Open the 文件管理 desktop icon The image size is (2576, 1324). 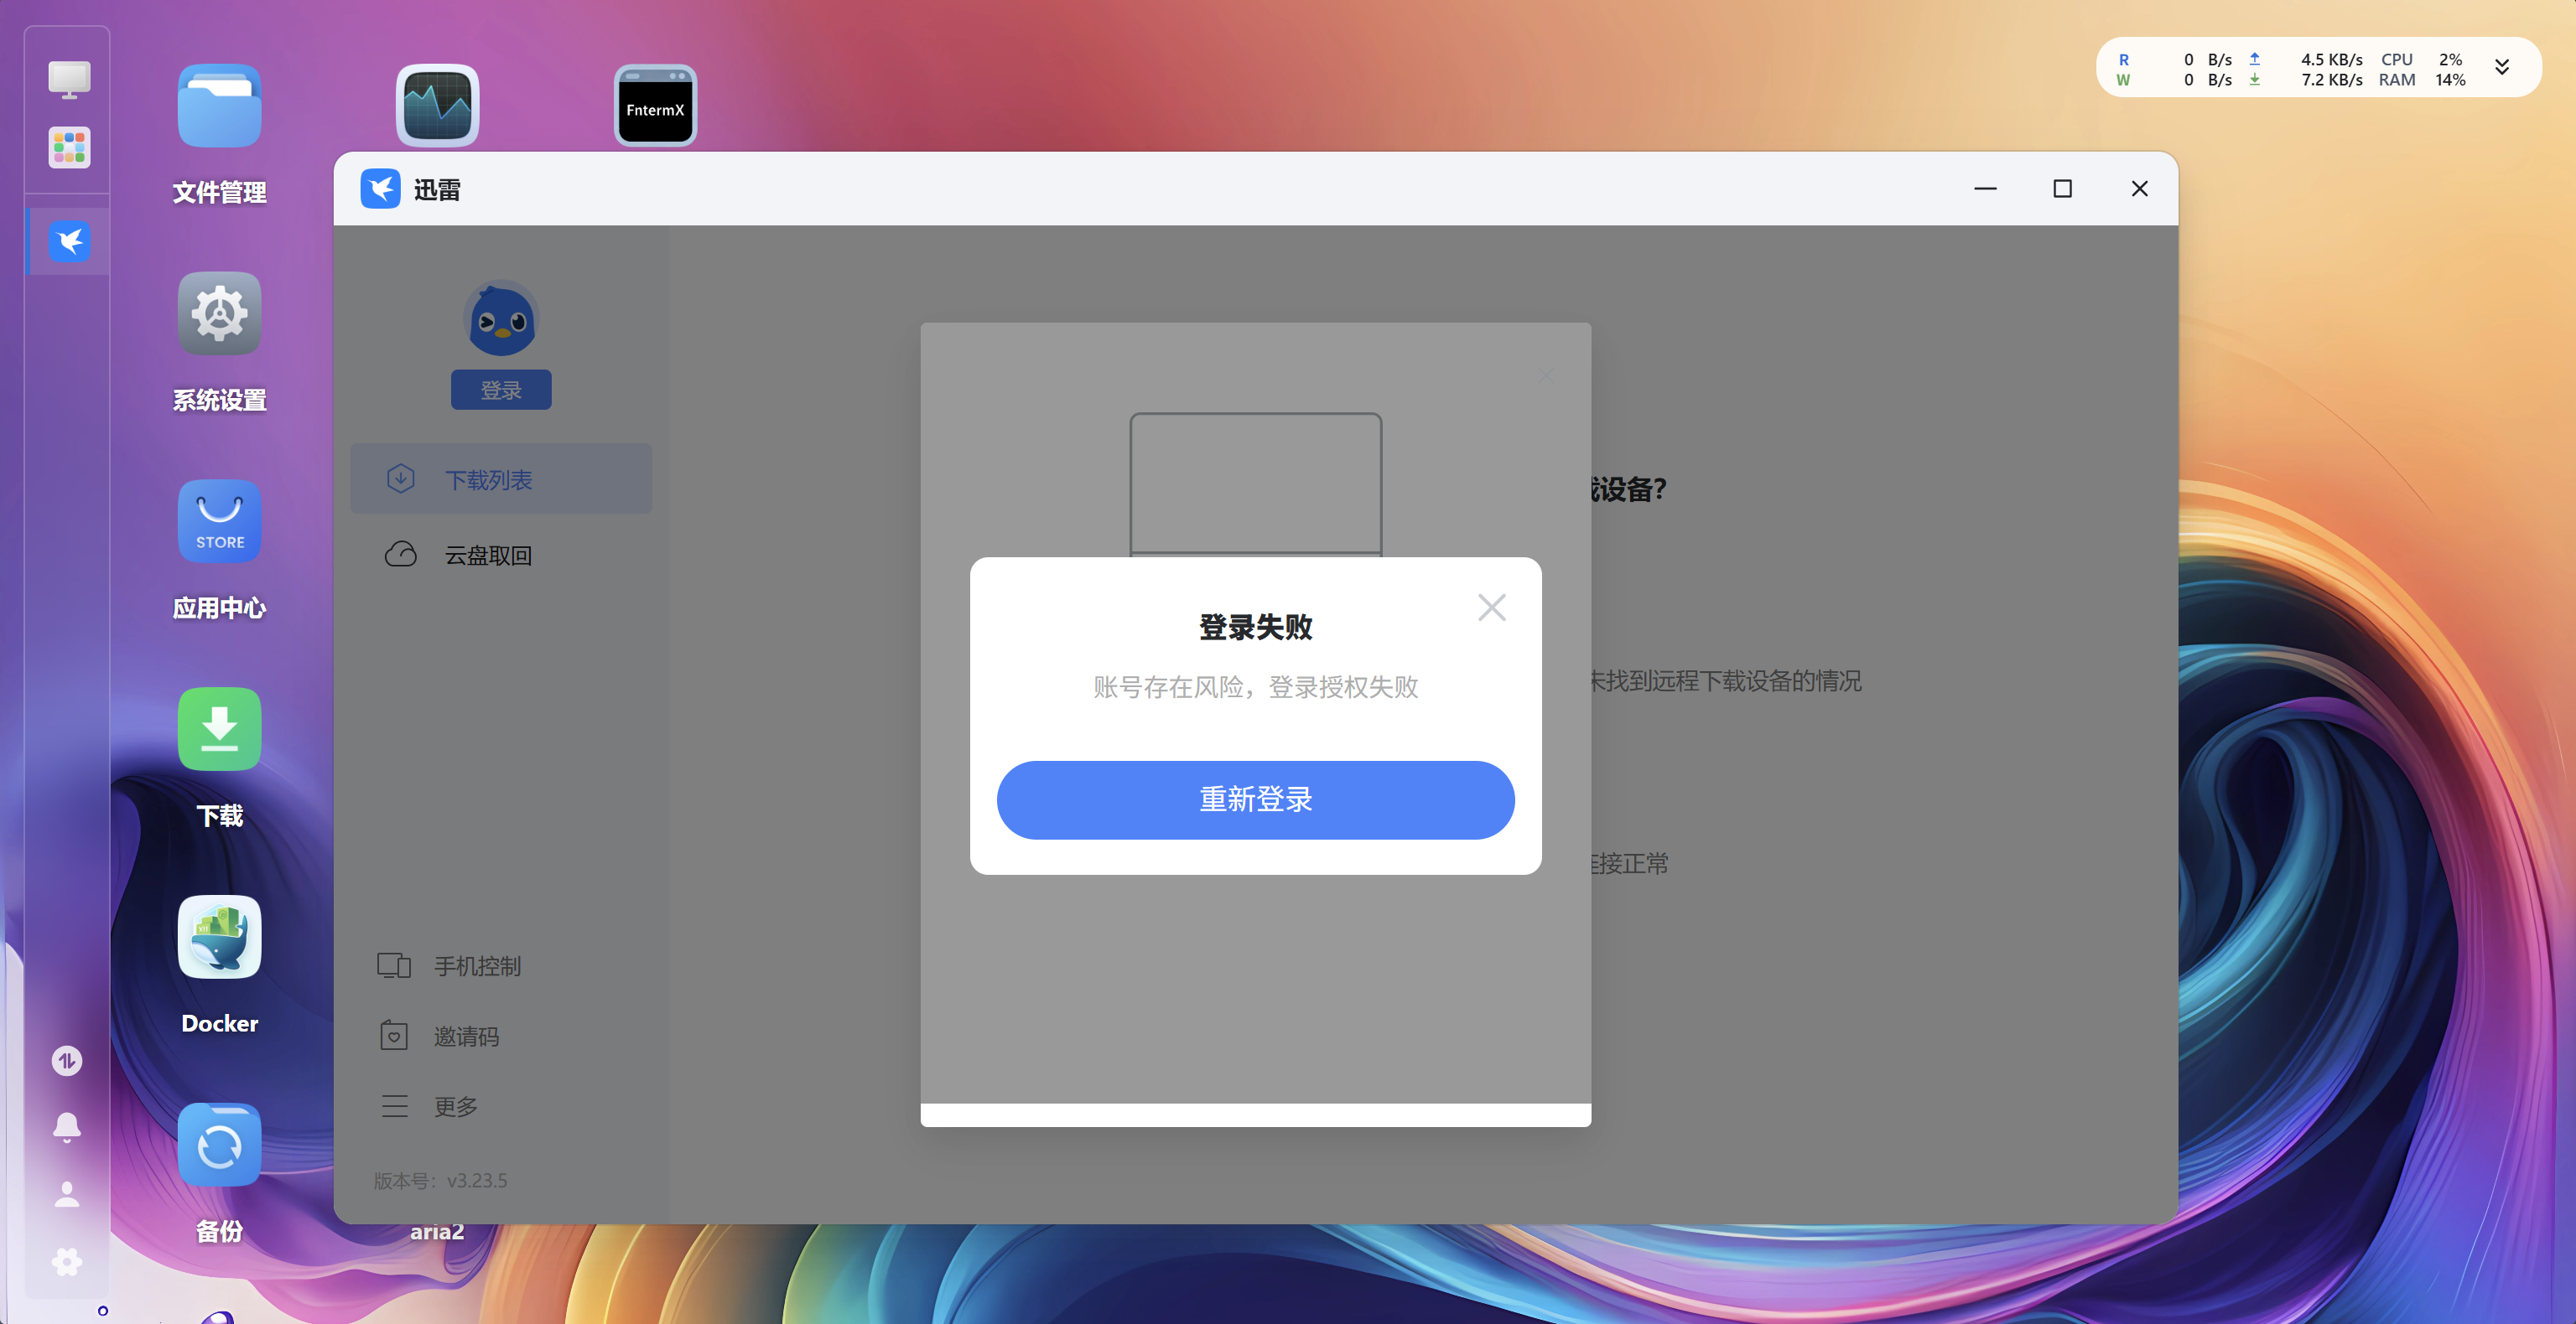click(219, 107)
